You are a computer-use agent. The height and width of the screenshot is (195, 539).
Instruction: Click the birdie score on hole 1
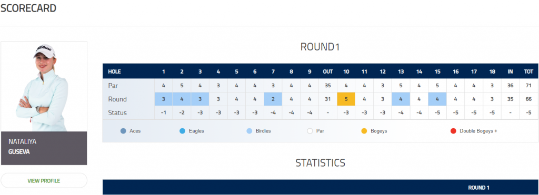(164, 99)
